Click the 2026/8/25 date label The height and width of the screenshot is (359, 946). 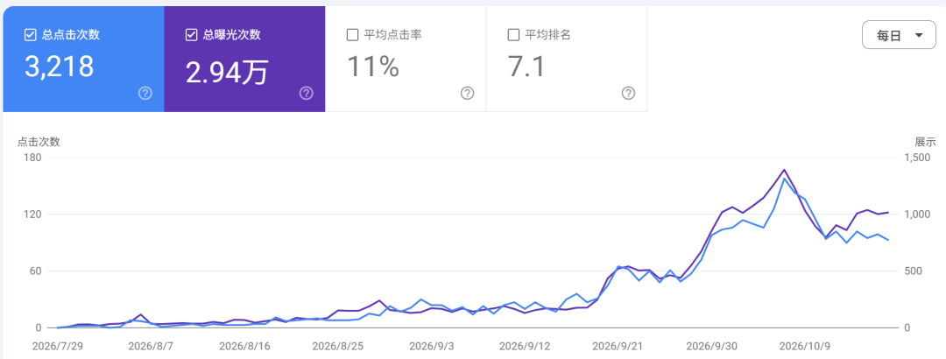(x=338, y=347)
